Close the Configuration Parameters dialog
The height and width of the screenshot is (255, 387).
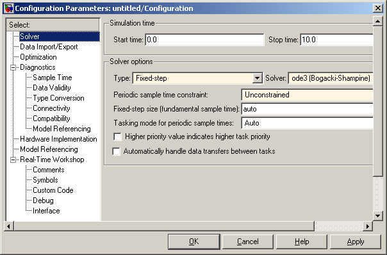[x=377, y=8]
